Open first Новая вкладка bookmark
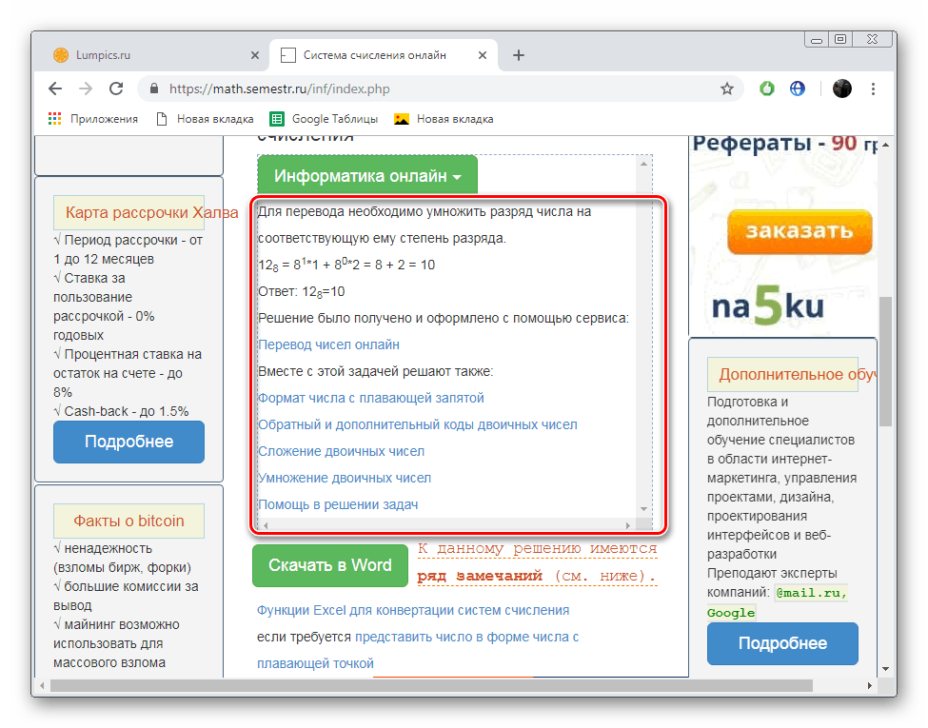The width and height of the screenshot is (928, 728). pos(205,119)
